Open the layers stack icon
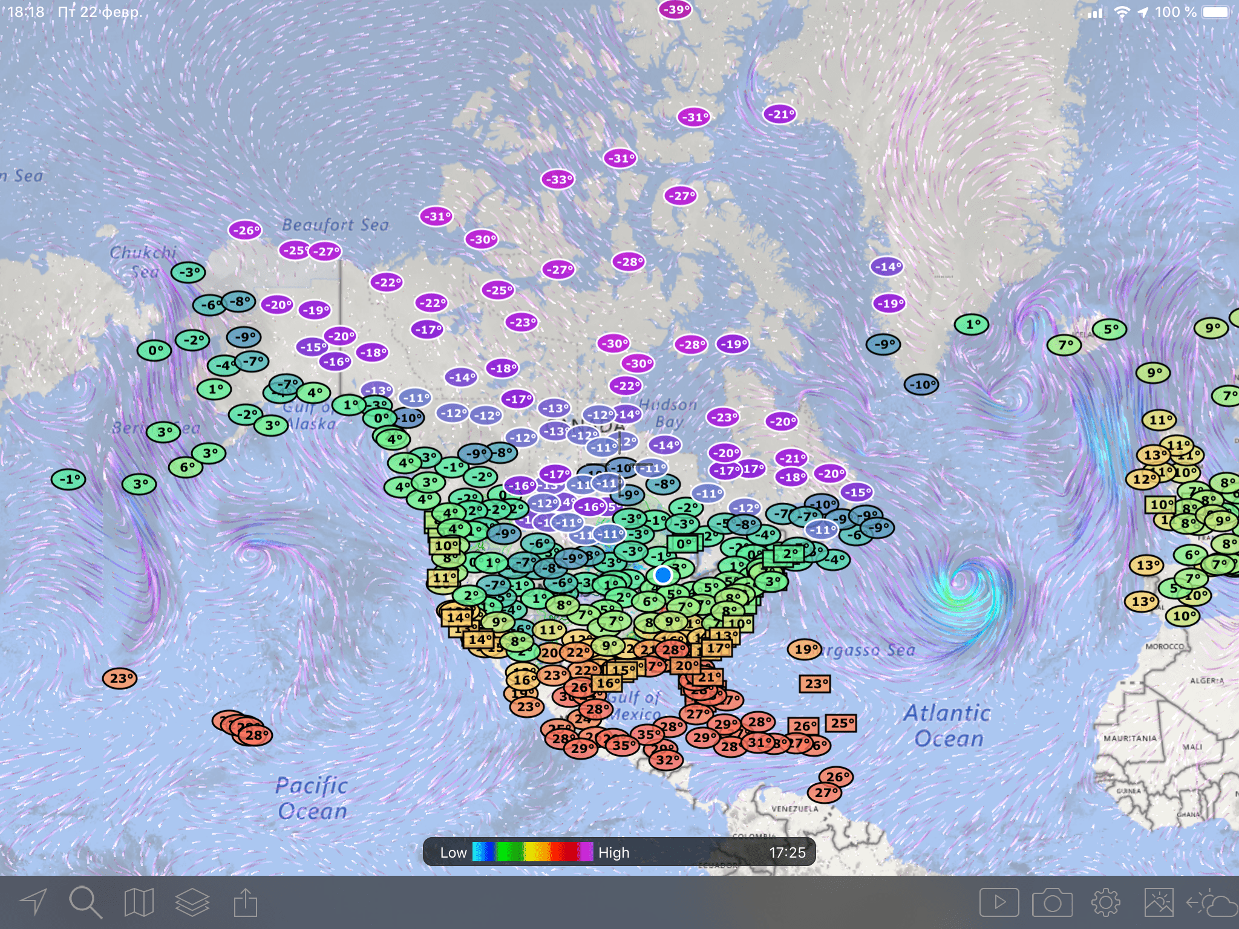Viewport: 1239px width, 929px height. [x=192, y=902]
